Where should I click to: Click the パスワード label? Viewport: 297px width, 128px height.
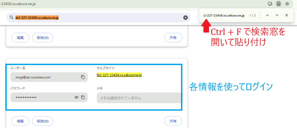tap(18, 88)
